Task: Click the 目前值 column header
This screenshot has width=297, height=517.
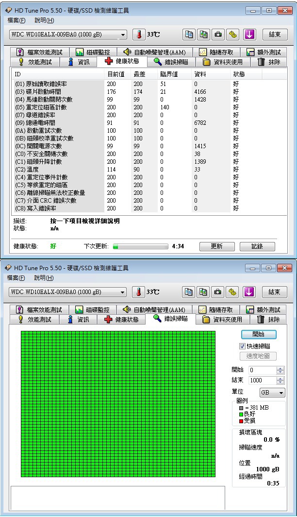Action: click(x=117, y=74)
